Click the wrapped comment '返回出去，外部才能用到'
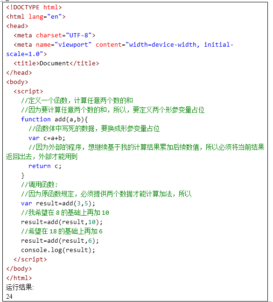This screenshot has width=273, height=302. [x=42, y=156]
